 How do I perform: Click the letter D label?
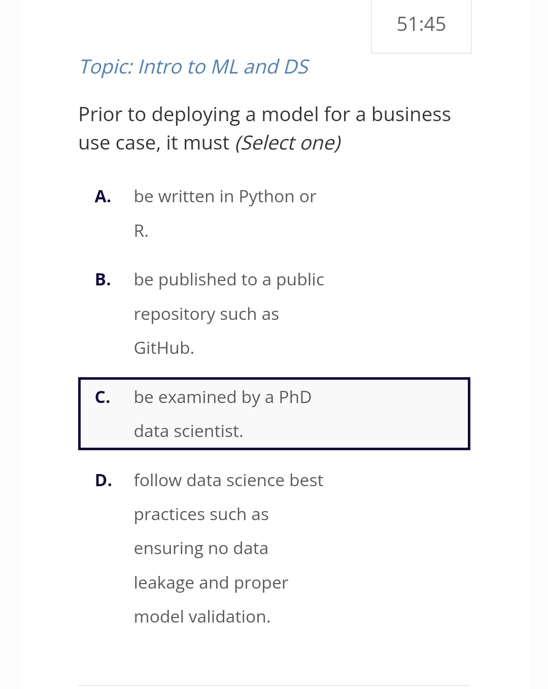(x=103, y=480)
